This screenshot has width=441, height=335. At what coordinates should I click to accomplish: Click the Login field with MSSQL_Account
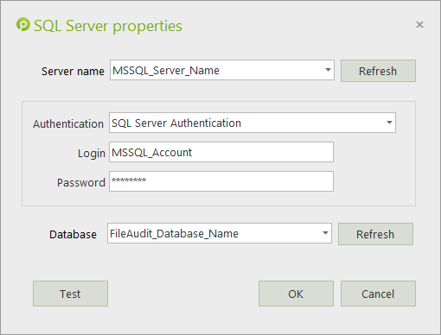[x=221, y=152]
